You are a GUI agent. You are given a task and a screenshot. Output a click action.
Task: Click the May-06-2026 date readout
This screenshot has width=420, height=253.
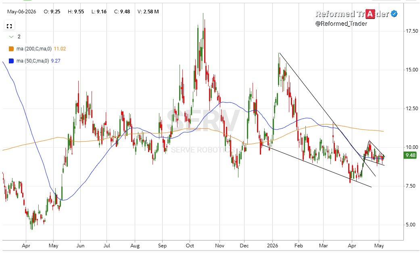click(22, 12)
